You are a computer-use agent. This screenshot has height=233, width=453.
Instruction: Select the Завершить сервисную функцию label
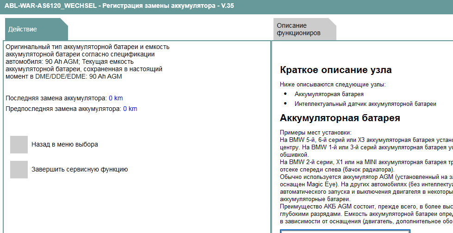tap(80, 170)
